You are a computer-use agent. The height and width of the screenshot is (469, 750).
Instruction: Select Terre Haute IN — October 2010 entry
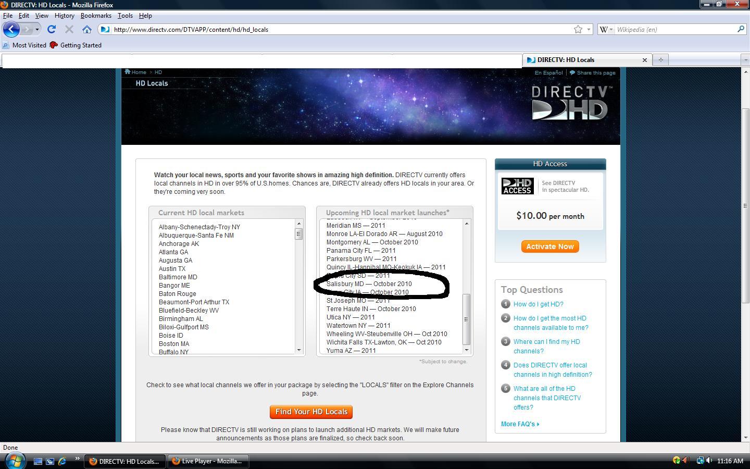[371, 309]
